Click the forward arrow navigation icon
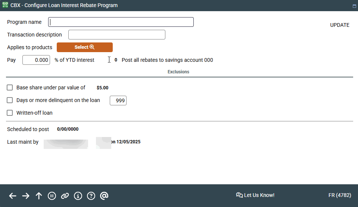This screenshot has height=207, width=358. click(26, 196)
